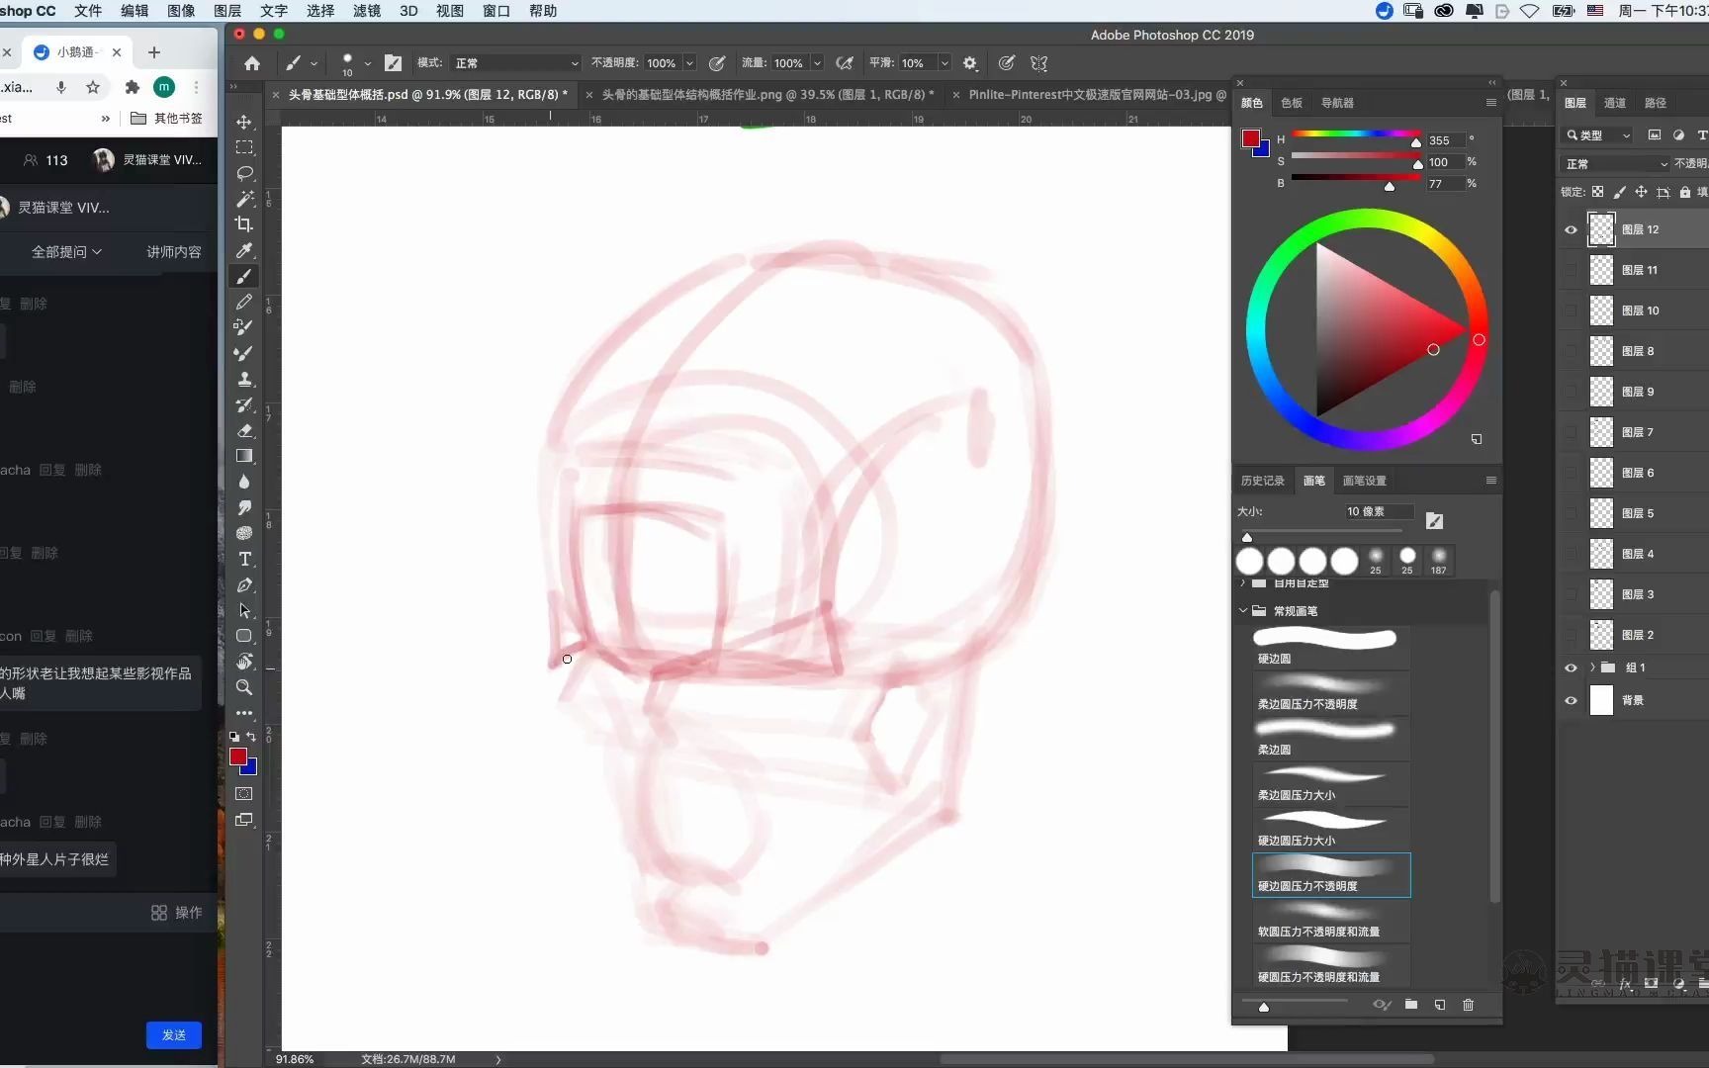Open 全部提问 filter dropdown
Image resolution: width=1709 pixels, height=1068 pixels.
point(66,252)
